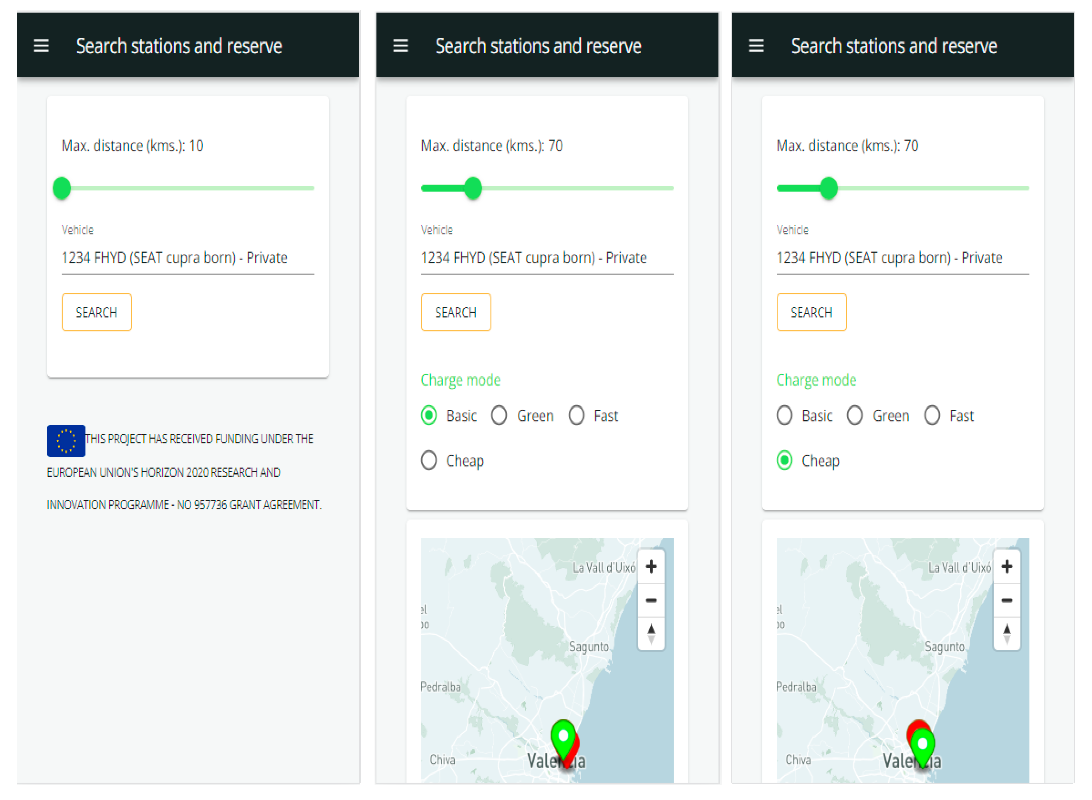Zoom out on the middle panel map
Image resolution: width=1092 pixels, height=800 pixels.
coord(651,600)
